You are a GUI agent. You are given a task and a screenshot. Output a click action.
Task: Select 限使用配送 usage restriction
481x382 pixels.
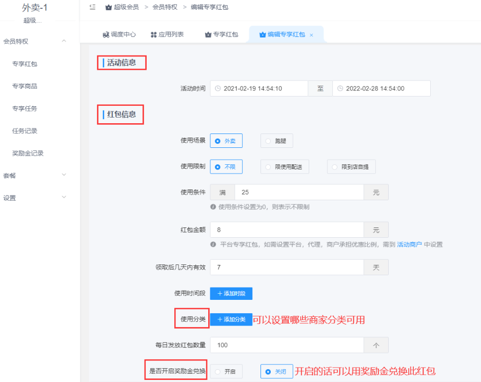point(285,167)
